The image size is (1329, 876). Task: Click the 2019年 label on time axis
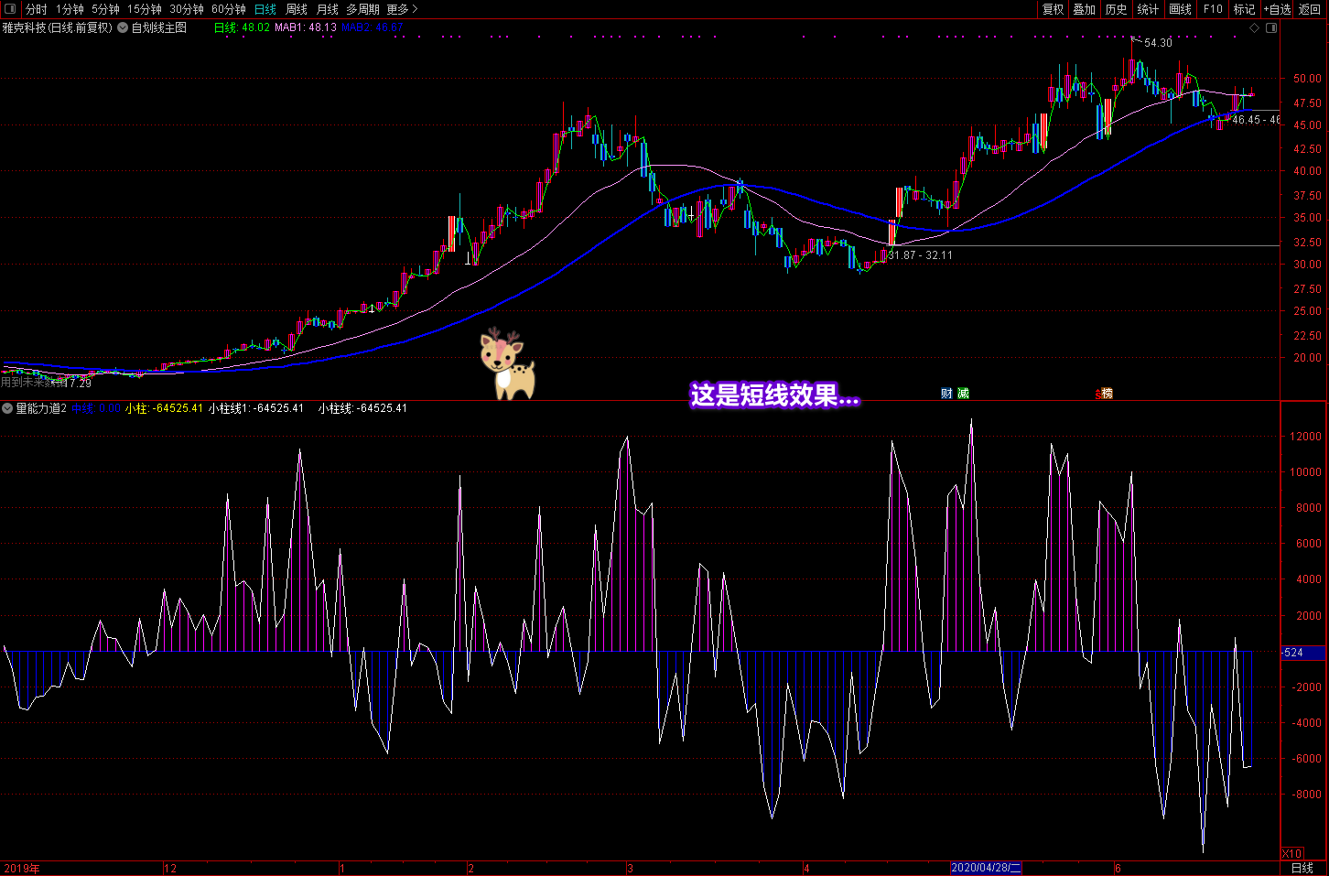pos(22,869)
